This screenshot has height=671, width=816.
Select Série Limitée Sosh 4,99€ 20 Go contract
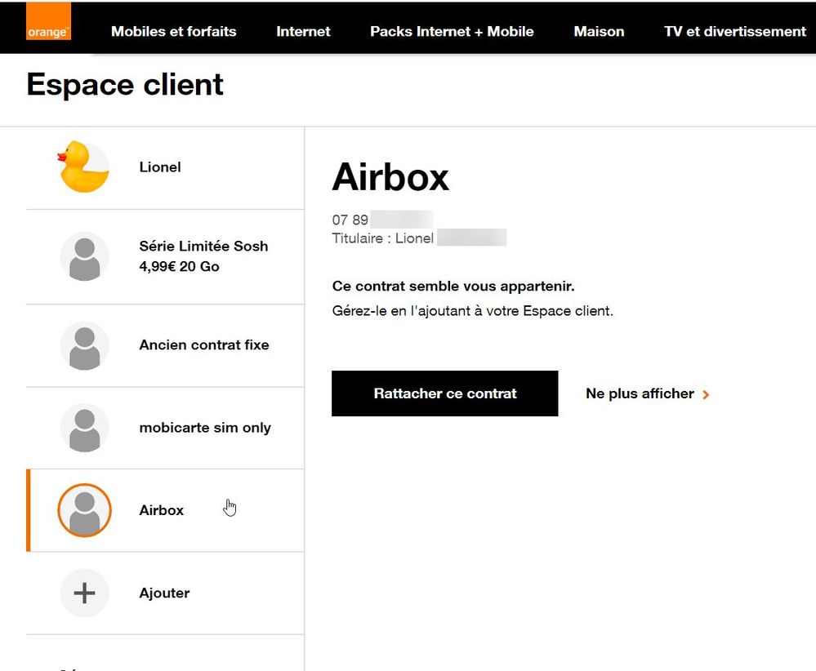point(203,256)
